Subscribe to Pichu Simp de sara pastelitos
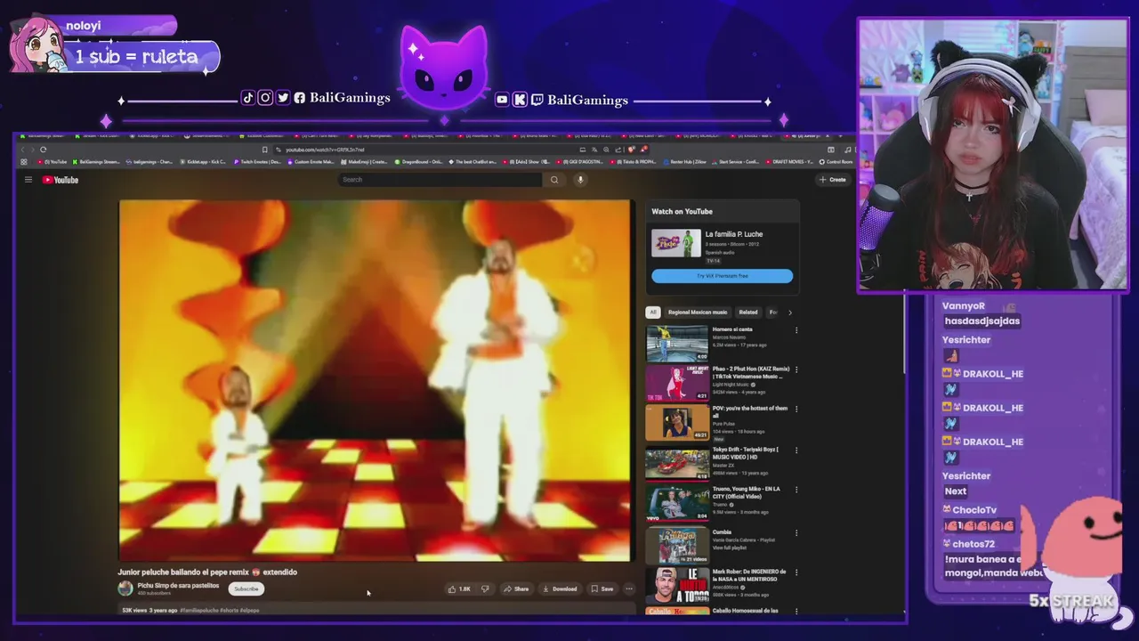Image resolution: width=1139 pixels, height=641 pixels. tap(246, 588)
